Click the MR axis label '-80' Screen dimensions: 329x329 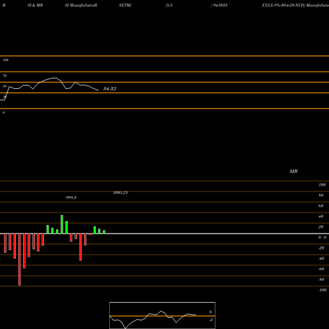tap(321, 280)
